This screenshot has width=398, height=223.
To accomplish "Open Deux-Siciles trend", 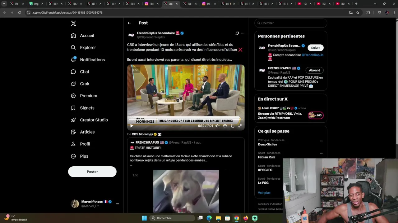I will coord(267,145).
